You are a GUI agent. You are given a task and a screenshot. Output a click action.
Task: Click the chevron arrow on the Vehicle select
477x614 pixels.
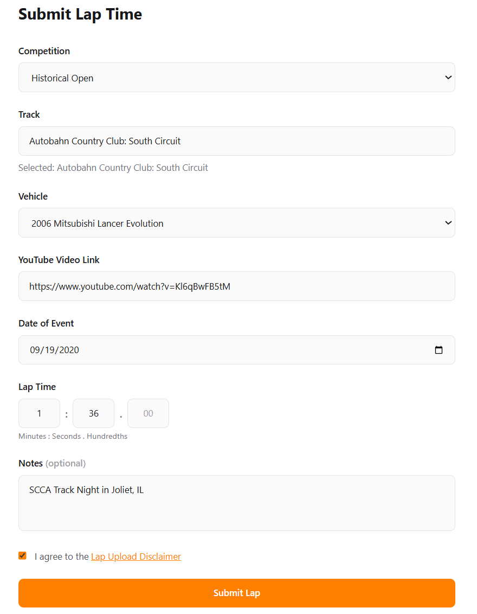[448, 223]
